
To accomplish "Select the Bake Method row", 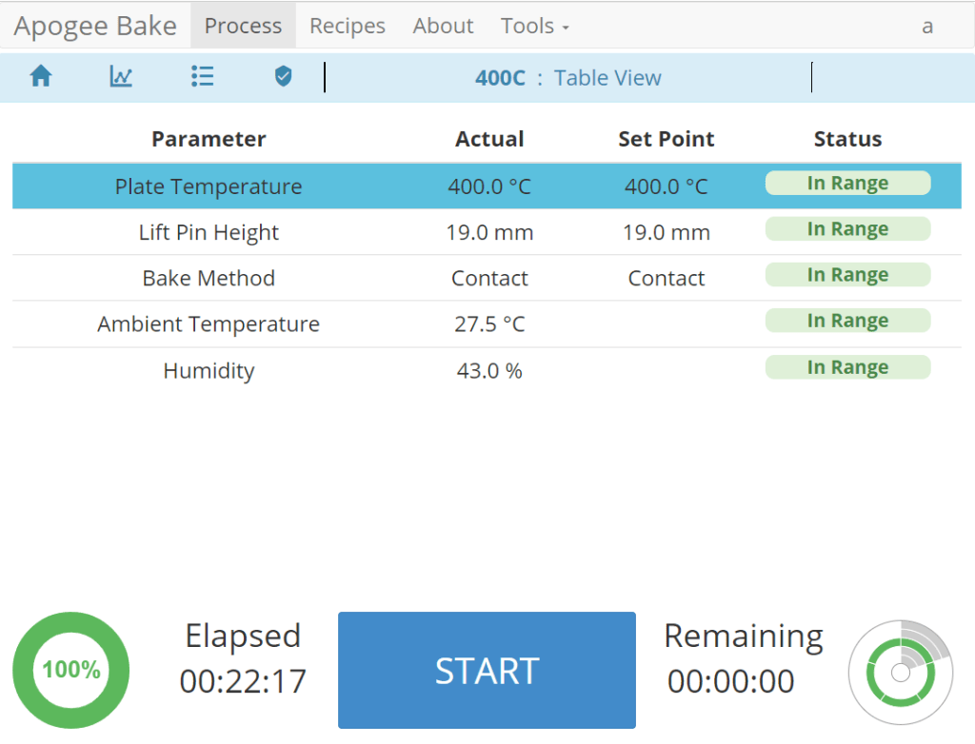I will (x=209, y=278).
